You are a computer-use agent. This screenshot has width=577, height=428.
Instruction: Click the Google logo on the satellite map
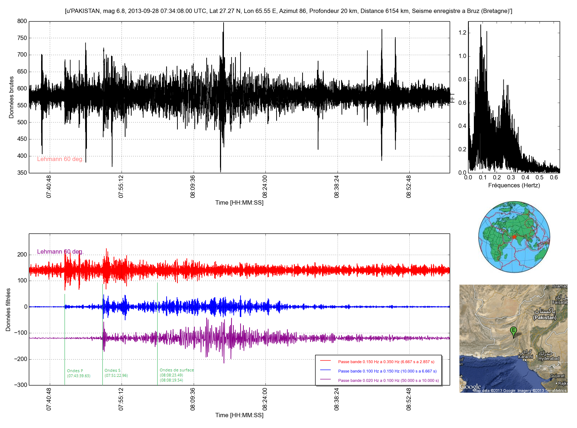coord(470,387)
